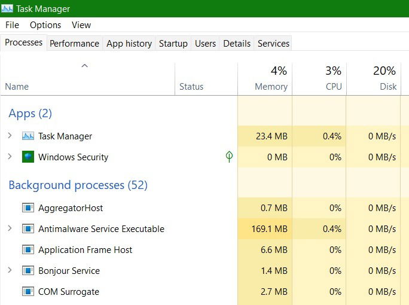
Task: Click the Application Frame Host icon
Action: (28, 249)
